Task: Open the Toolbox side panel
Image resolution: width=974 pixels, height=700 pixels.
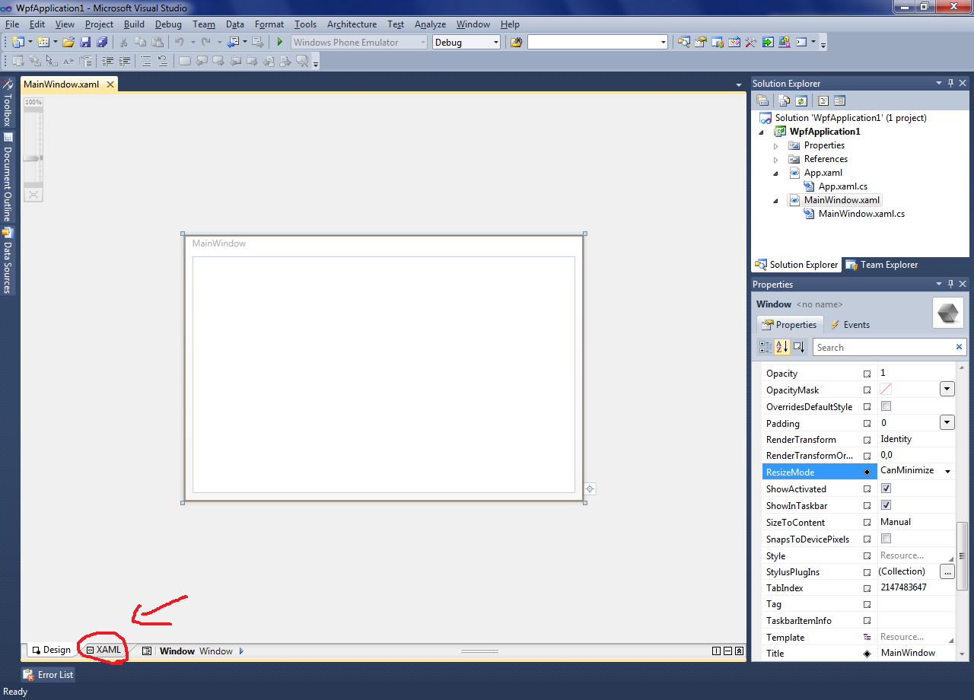Action: [x=8, y=103]
